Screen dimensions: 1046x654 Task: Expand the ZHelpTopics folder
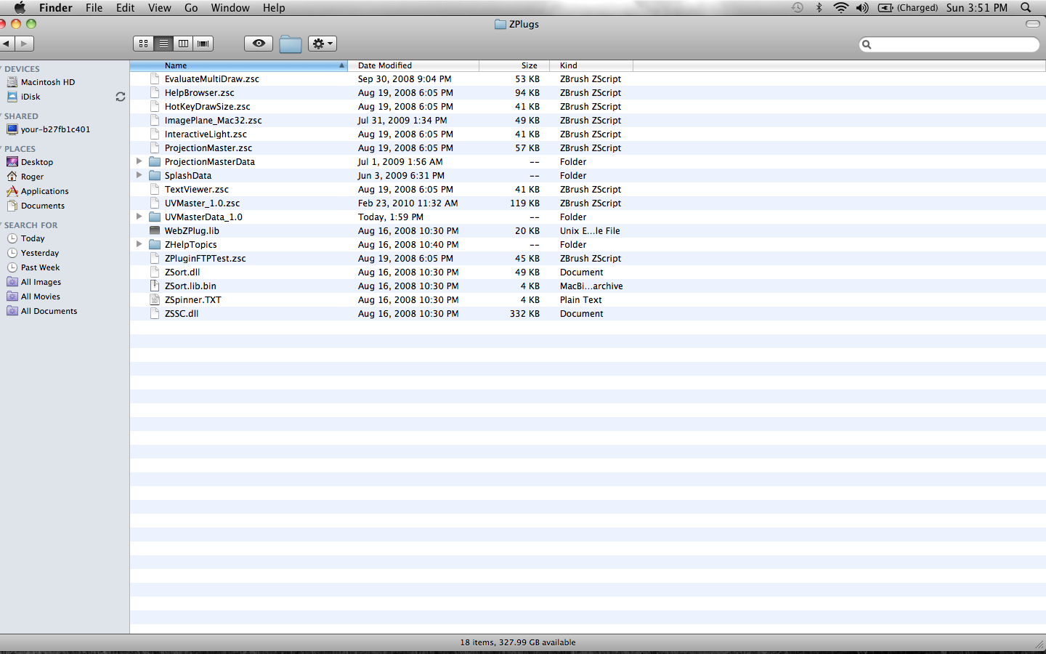pos(139,244)
